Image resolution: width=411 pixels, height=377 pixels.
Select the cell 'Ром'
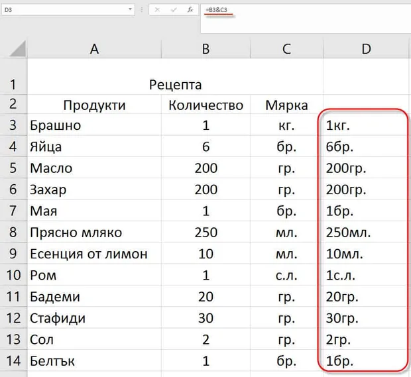tap(94, 275)
